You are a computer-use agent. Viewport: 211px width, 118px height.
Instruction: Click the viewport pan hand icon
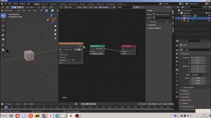click(x=55, y=30)
